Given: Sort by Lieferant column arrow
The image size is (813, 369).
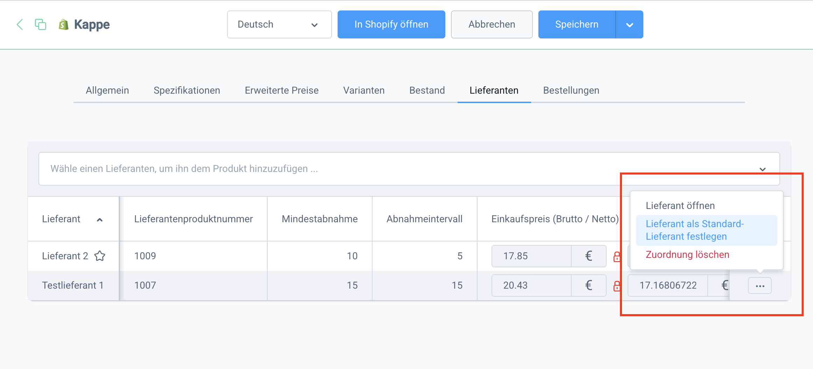Looking at the screenshot, I should click(100, 219).
